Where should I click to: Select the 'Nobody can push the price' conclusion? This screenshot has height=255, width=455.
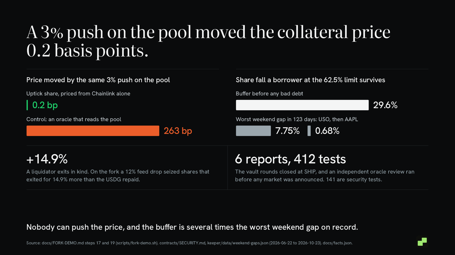pyautogui.click(x=192, y=227)
